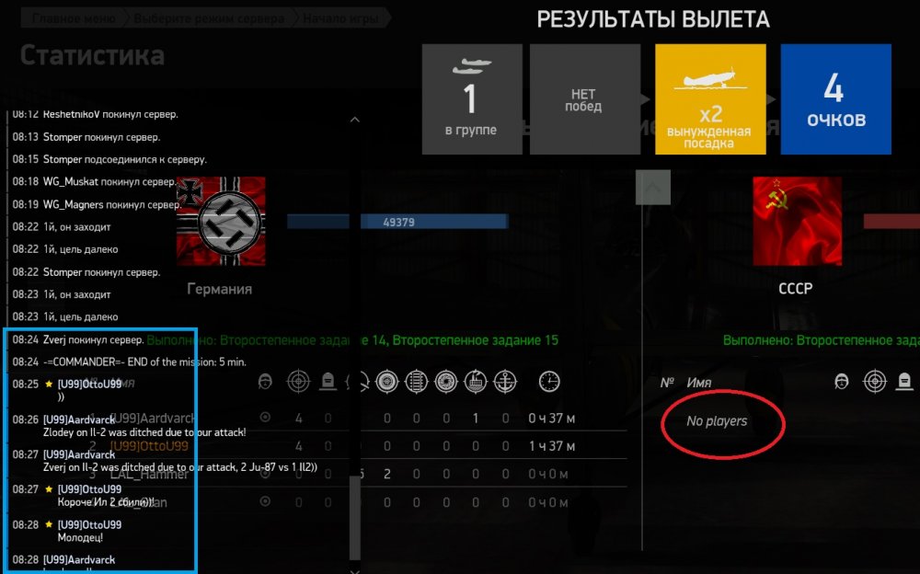Collapse panel using the grey chevron button
This screenshot has height=574, width=920.
[653, 188]
